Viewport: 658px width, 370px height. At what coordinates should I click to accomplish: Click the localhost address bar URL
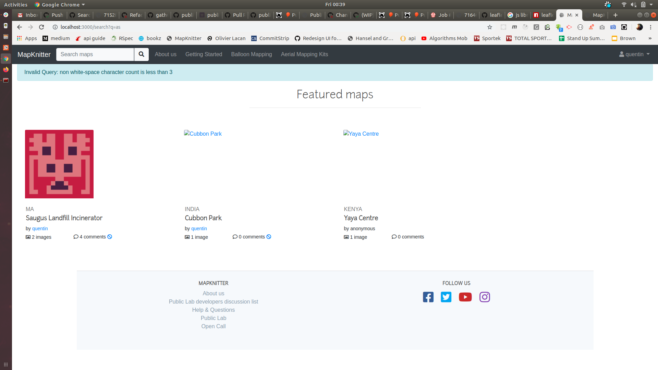(90, 27)
